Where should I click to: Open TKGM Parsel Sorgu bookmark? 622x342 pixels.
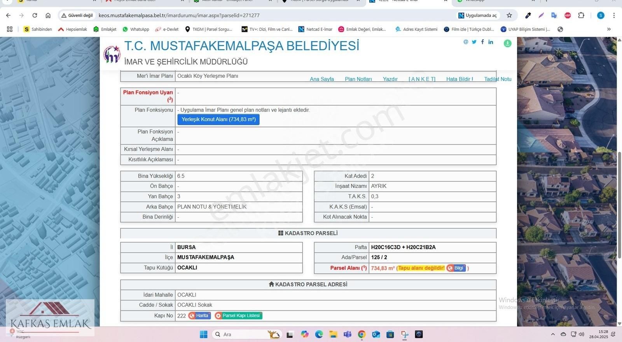point(208,29)
